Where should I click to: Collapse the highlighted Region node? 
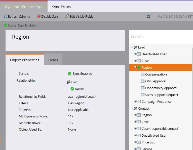(x=135, y=67)
